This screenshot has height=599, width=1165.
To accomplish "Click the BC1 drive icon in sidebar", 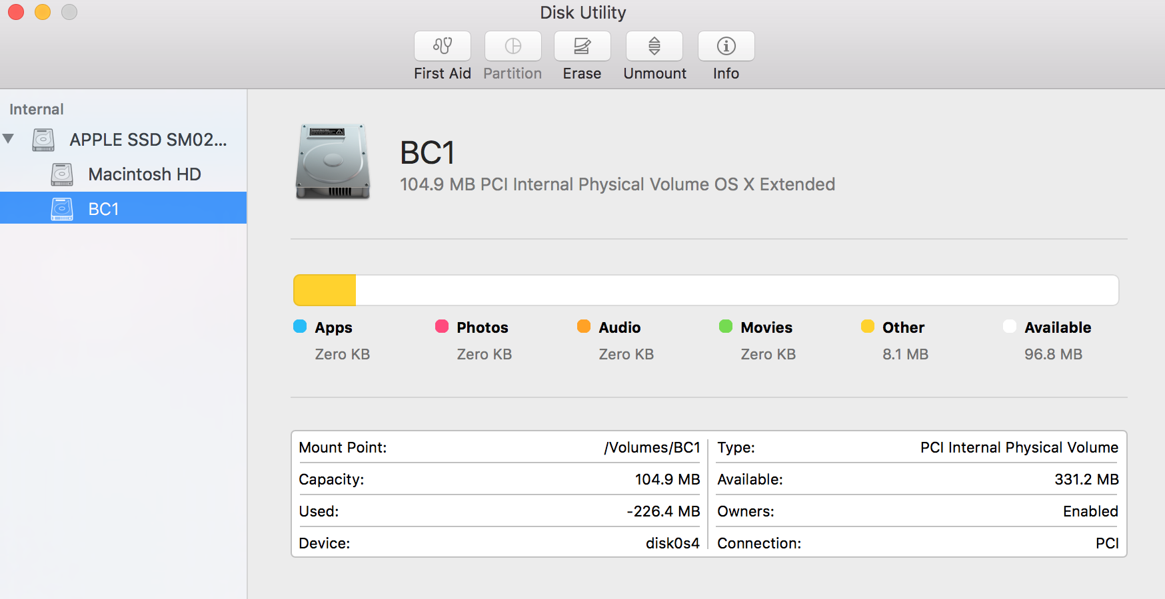I will coord(62,208).
